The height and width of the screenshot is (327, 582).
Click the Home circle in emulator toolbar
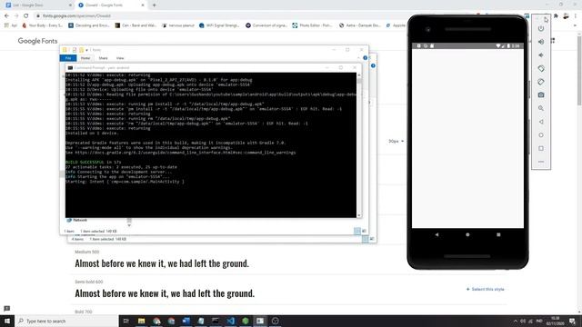point(541,135)
